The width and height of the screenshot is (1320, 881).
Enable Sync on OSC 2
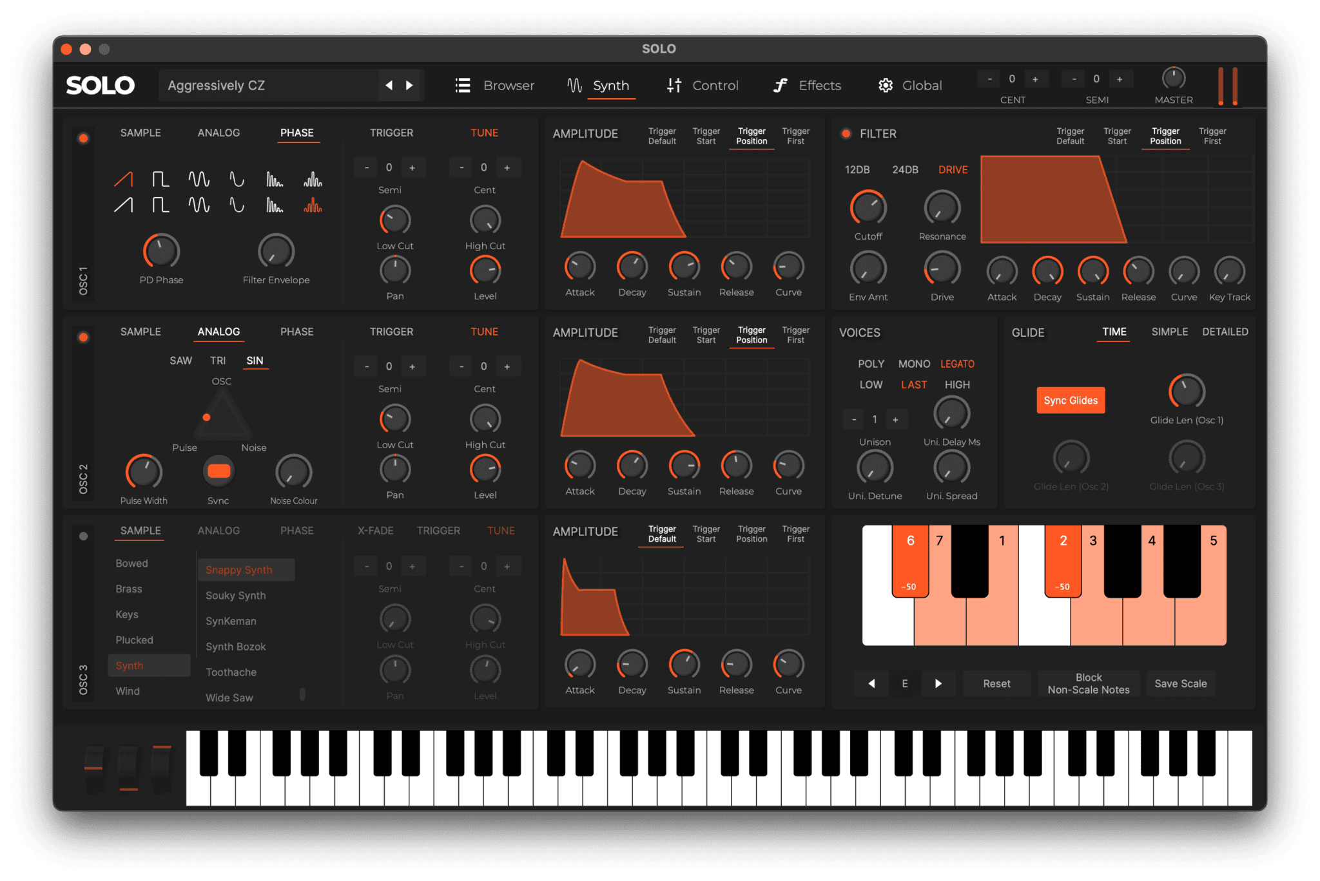(218, 471)
